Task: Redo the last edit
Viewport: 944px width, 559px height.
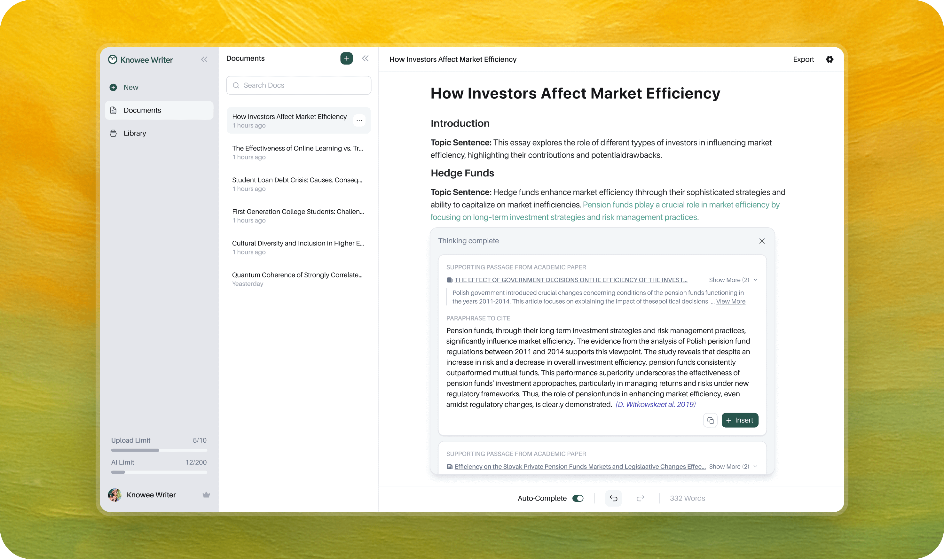Action: tap(640, 498)
